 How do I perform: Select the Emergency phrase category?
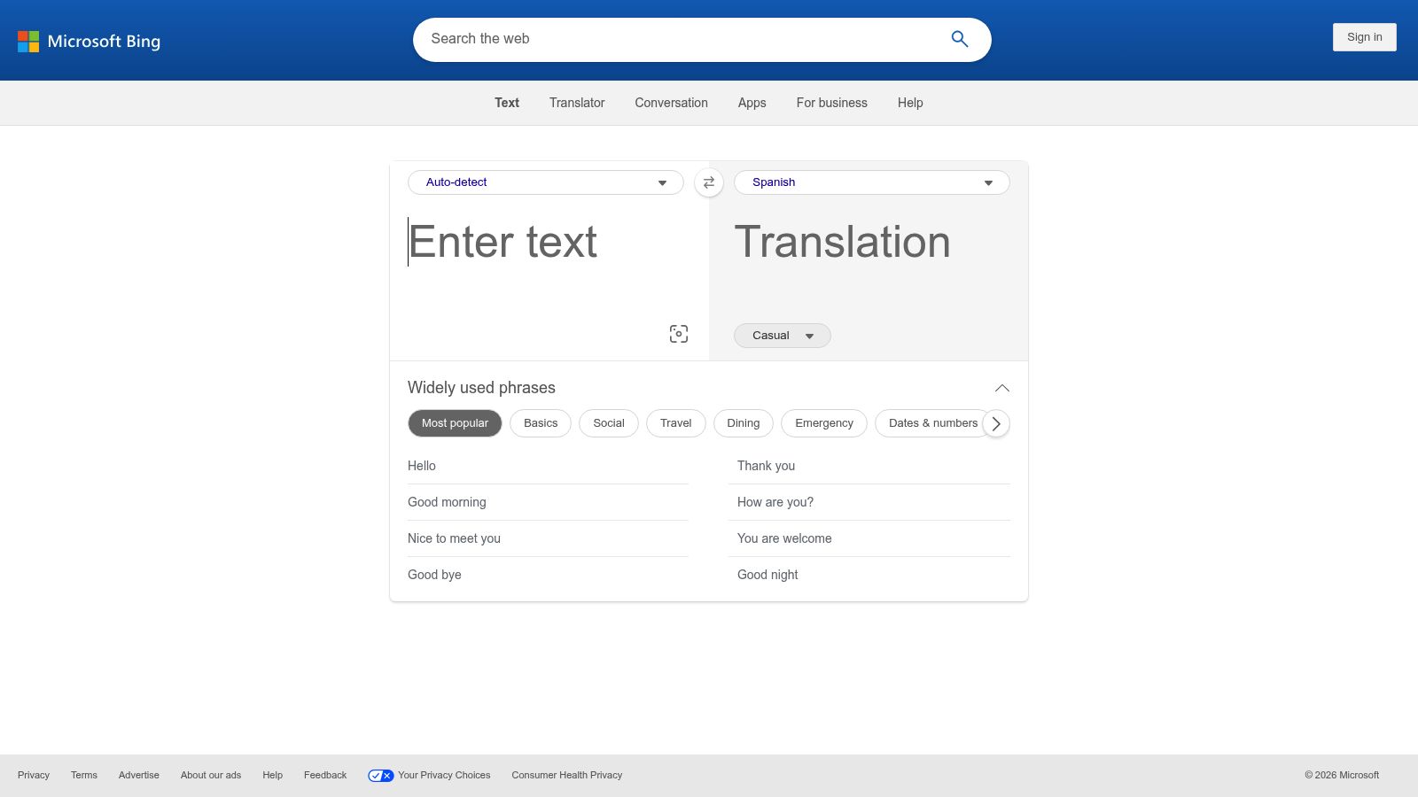(x=824, y=423)
